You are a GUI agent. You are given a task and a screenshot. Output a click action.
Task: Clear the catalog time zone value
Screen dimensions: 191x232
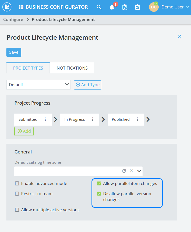pos(132,171)
